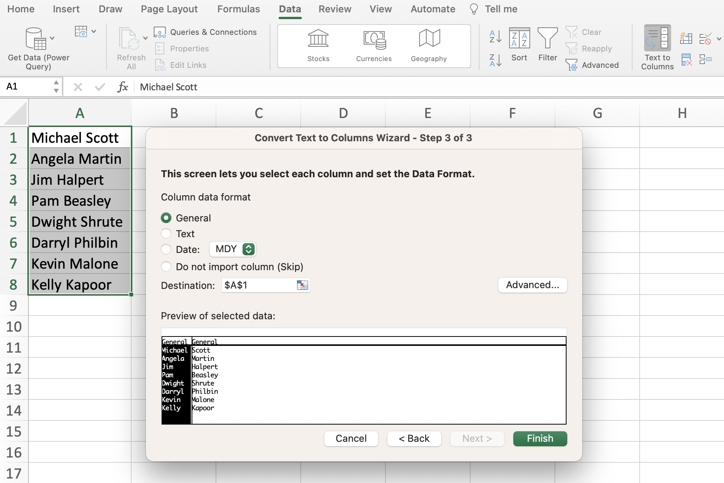
Task: Open Advanced filter options
Action: point(592,65)
